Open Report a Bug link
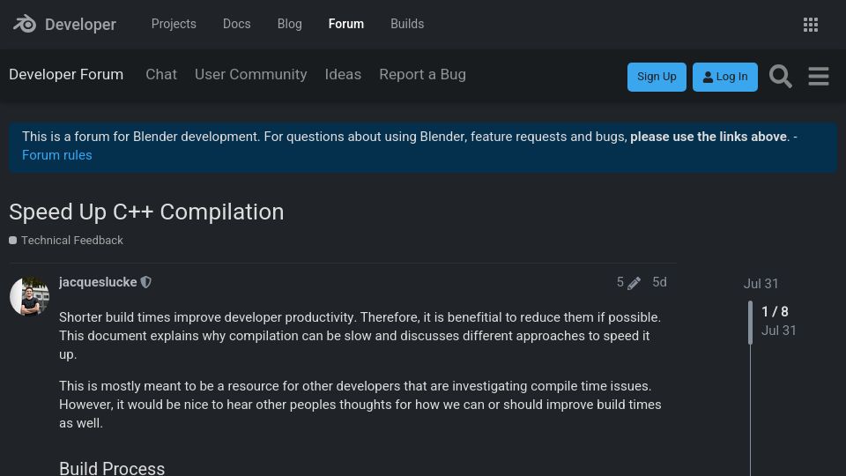The image size is (846, 476). pos(422,74)
